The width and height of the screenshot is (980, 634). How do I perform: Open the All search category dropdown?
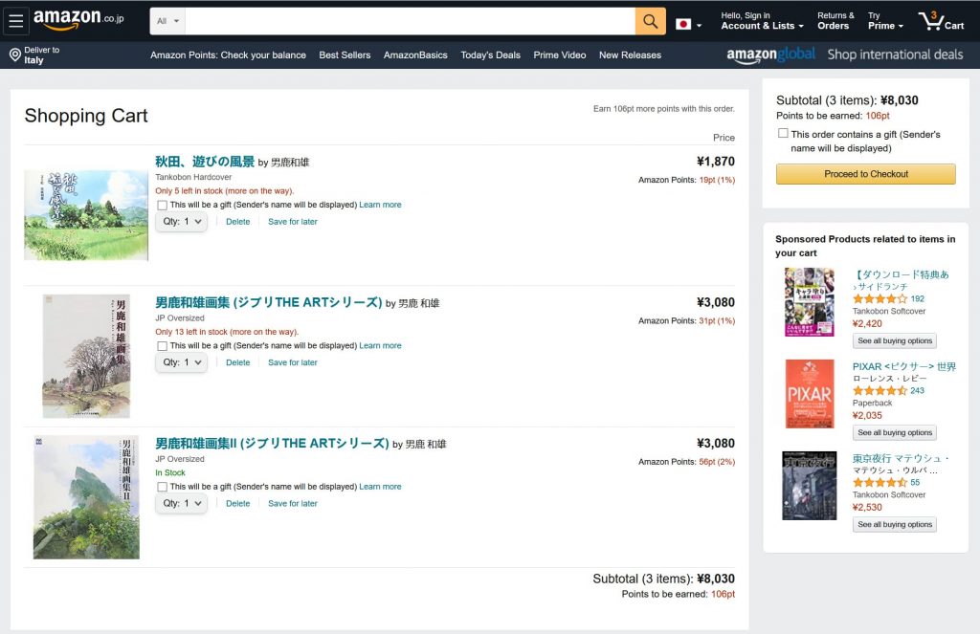click(x=167, y=21)
